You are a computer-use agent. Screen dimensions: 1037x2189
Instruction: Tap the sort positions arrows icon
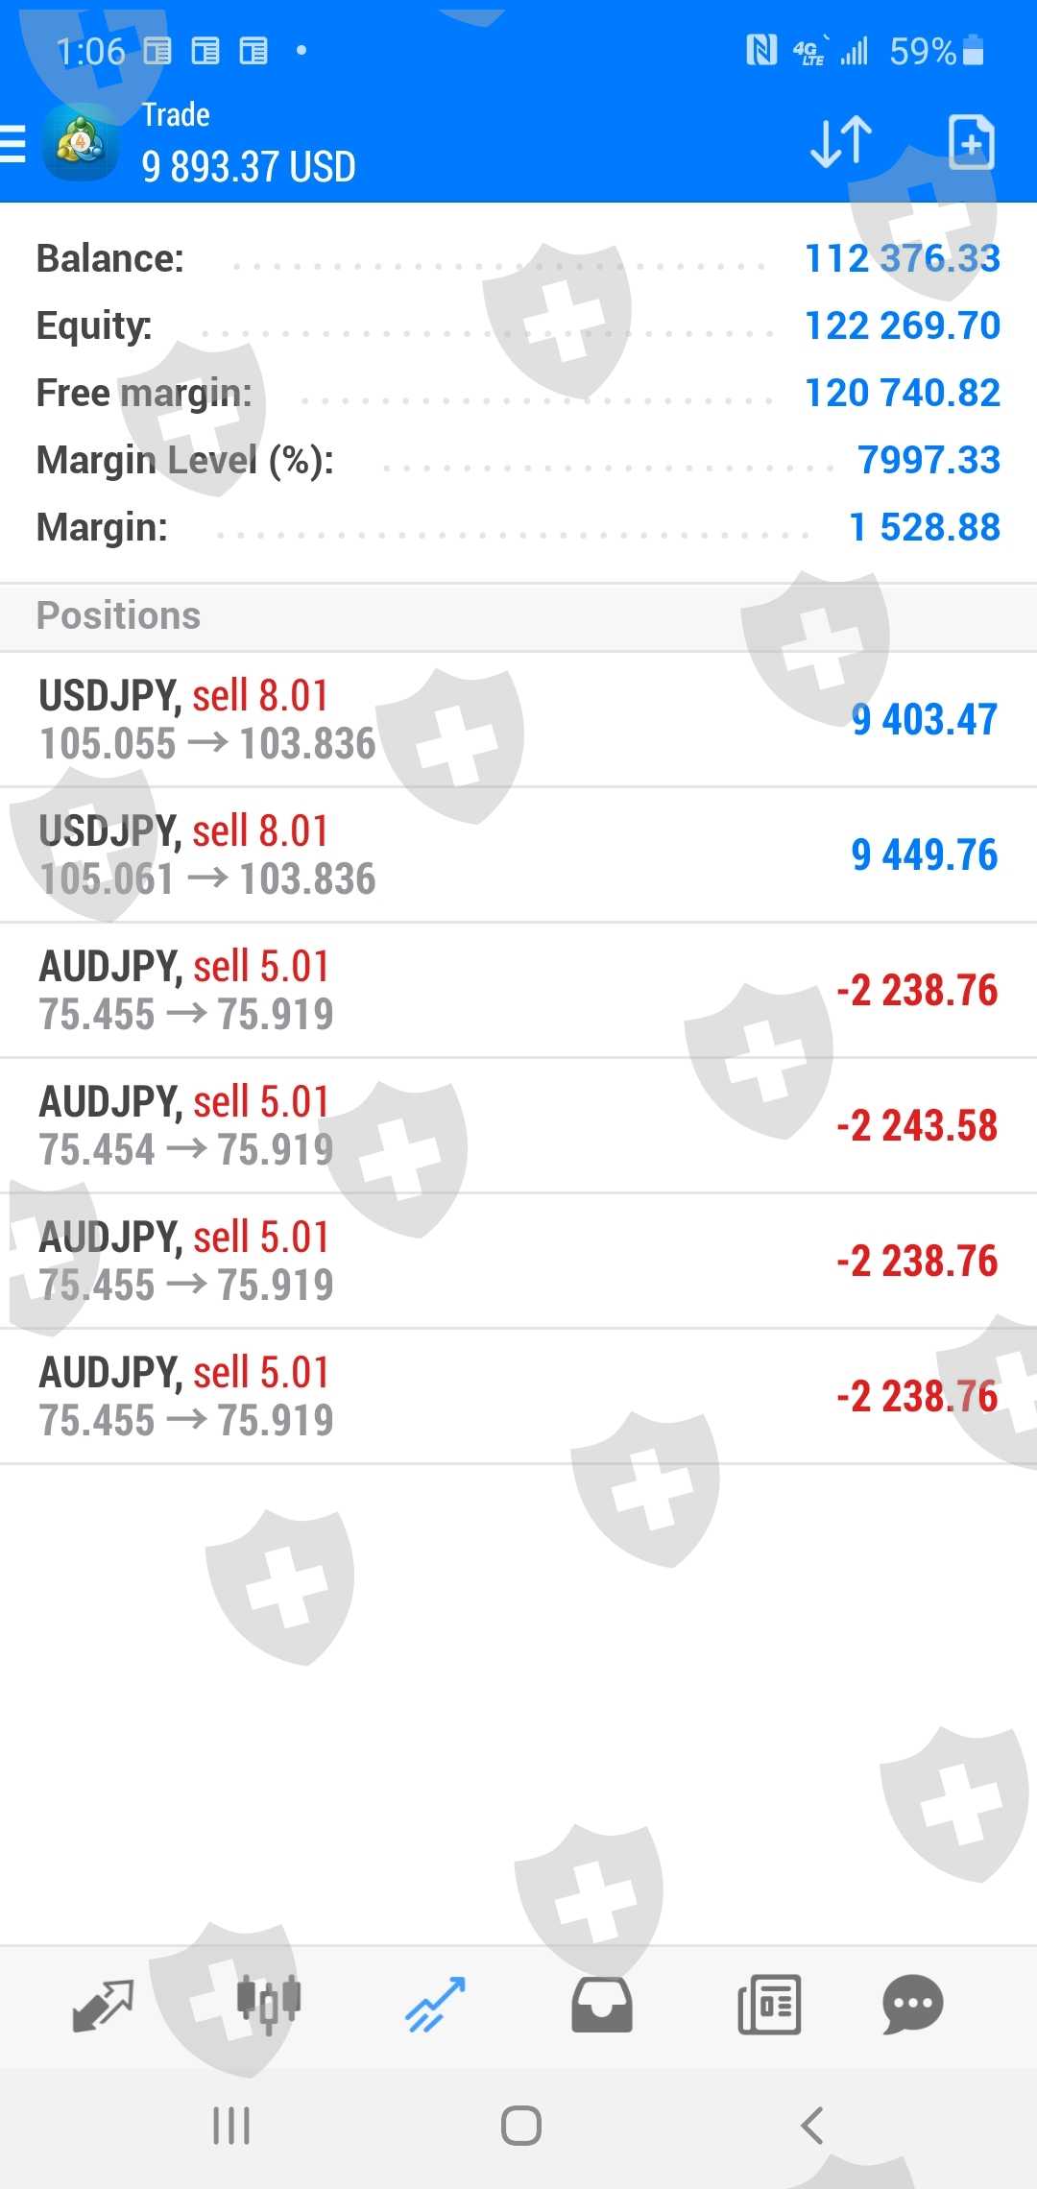coord(841,142)
